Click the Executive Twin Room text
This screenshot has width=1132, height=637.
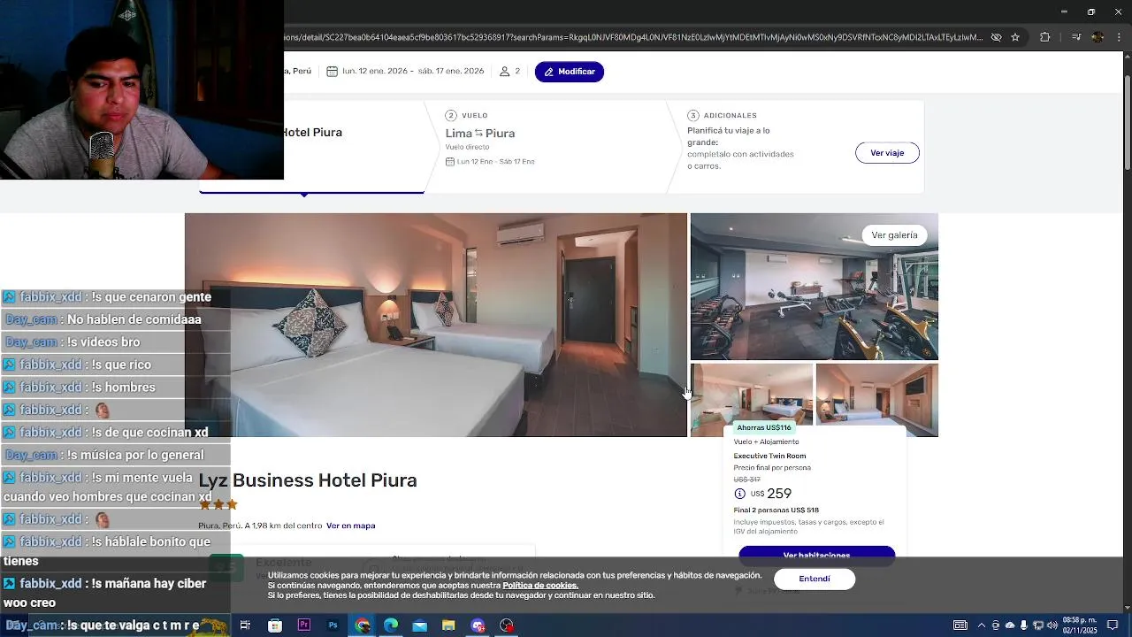coord(769,456)
